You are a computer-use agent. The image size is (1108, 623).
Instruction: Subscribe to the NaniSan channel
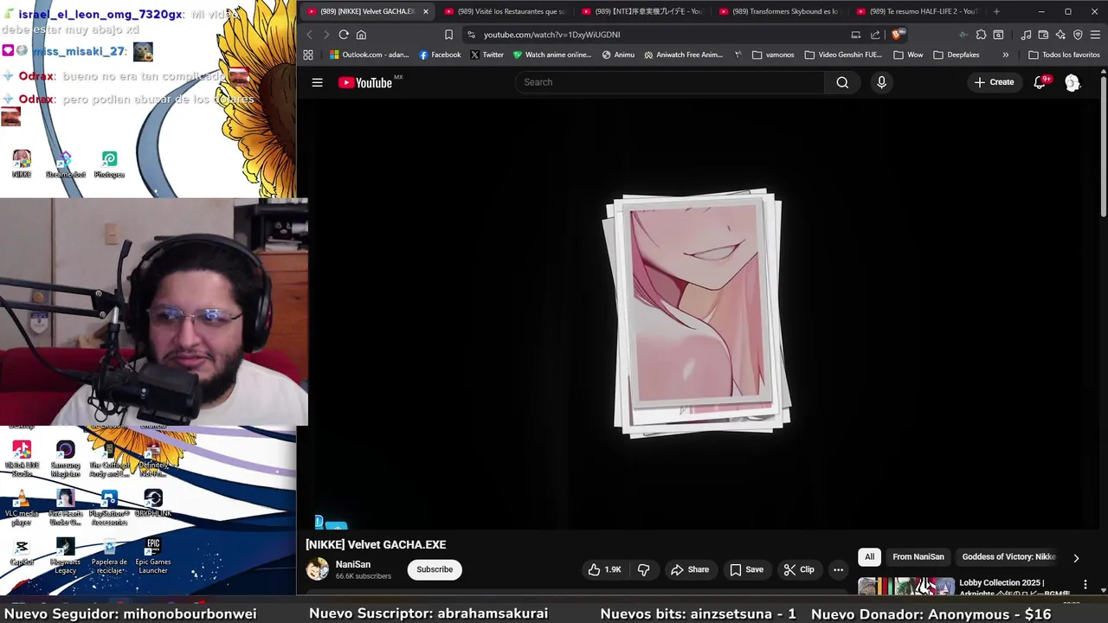click(435, 569)
